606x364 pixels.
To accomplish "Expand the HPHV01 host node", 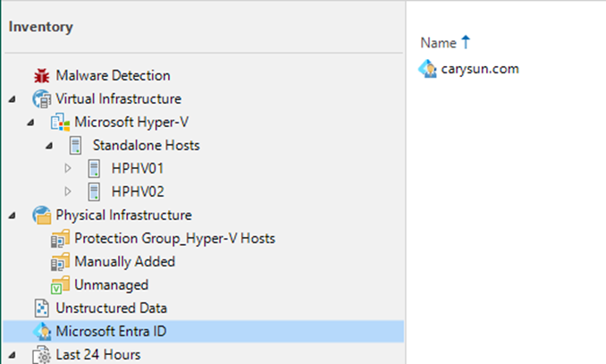I will 68,168.
